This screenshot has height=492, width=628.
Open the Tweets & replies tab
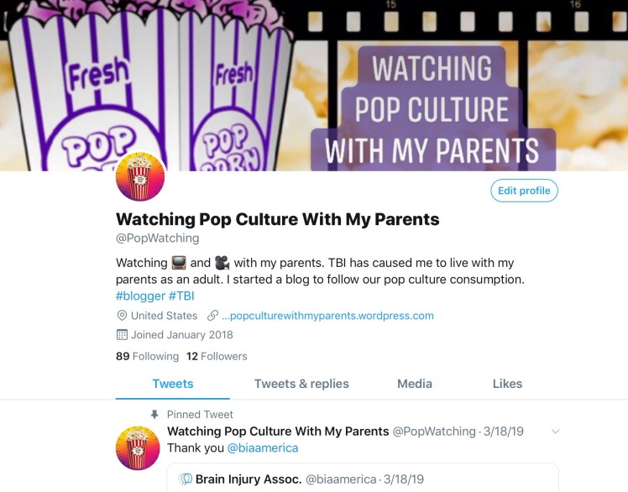pos(301,384)
